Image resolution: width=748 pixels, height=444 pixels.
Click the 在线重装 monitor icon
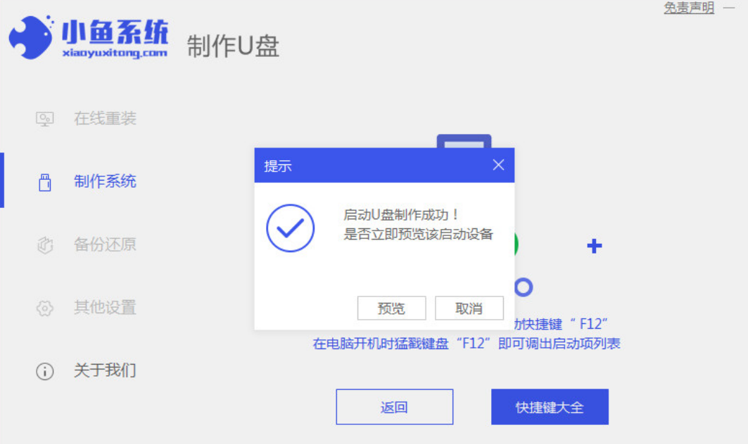point(45,119)
